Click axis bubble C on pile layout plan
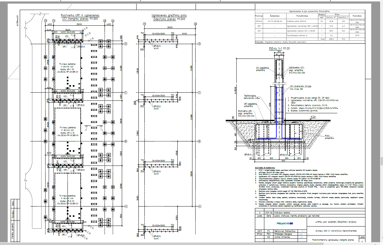 click(199, 93)
